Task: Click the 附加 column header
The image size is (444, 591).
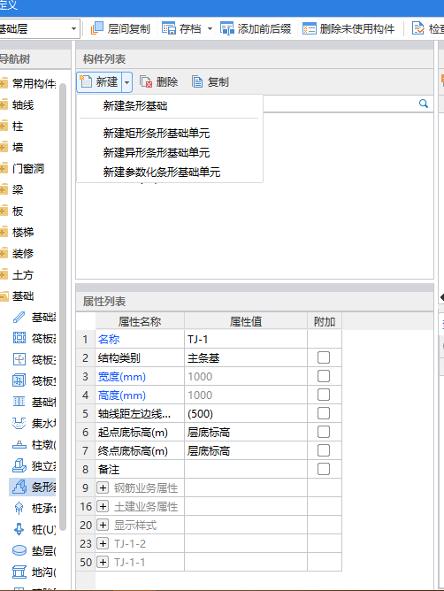Action: pyautogui.click(x=325, y=321)
